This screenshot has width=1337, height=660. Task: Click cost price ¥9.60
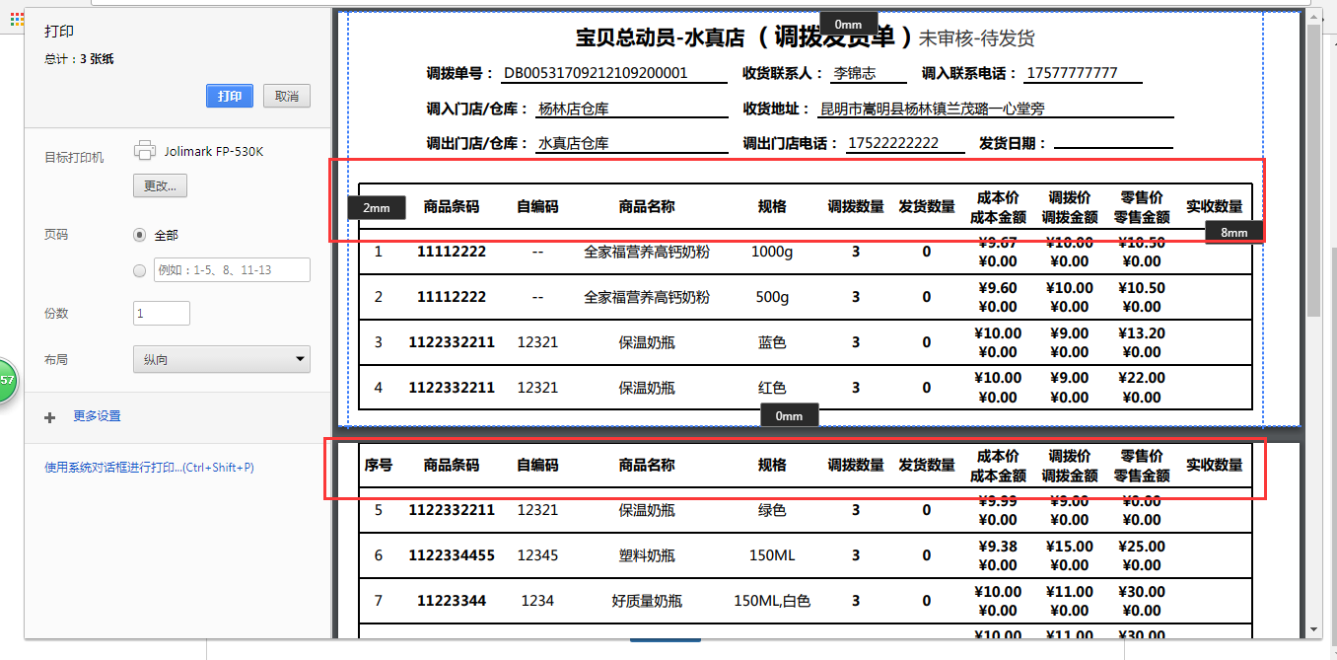tap(998, 288)
